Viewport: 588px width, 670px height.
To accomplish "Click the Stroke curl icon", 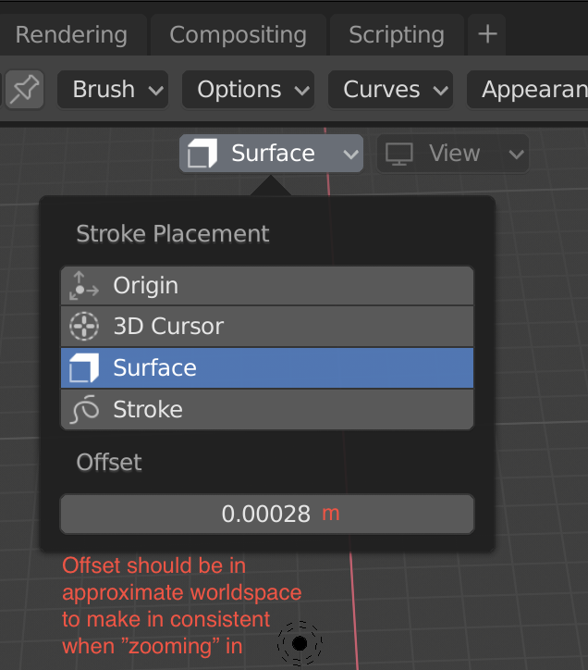I will pos(84,409).
